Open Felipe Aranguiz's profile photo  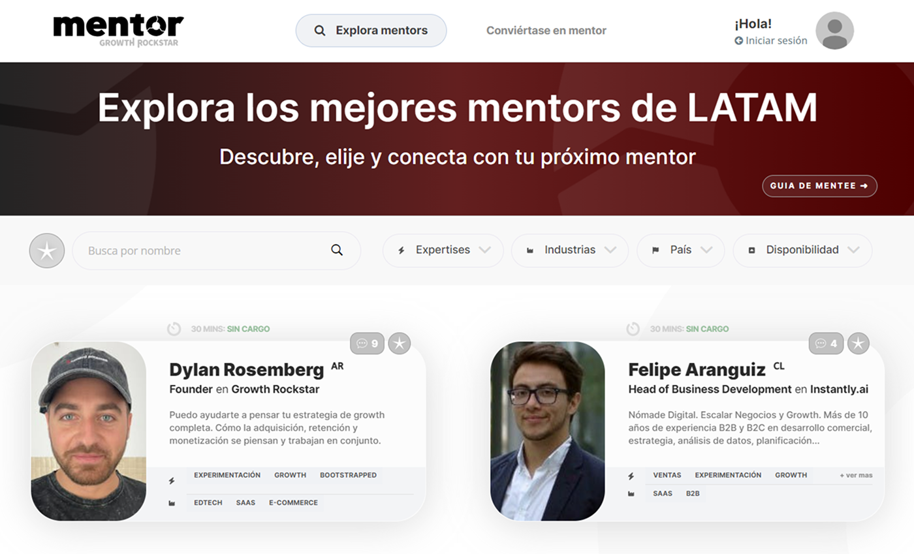[548, 431]
